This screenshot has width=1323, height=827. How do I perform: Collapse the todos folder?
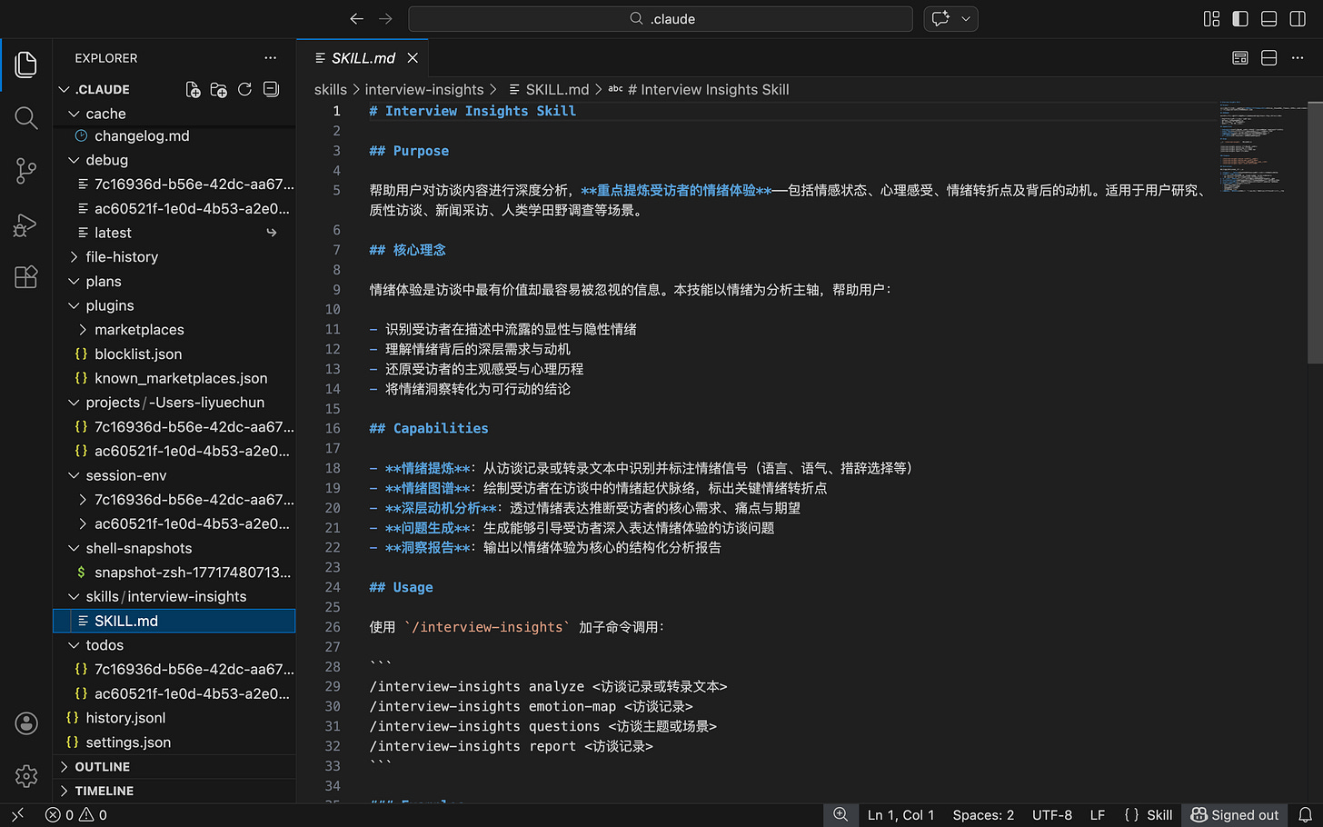pyautogui.click(x=74, y=645)
